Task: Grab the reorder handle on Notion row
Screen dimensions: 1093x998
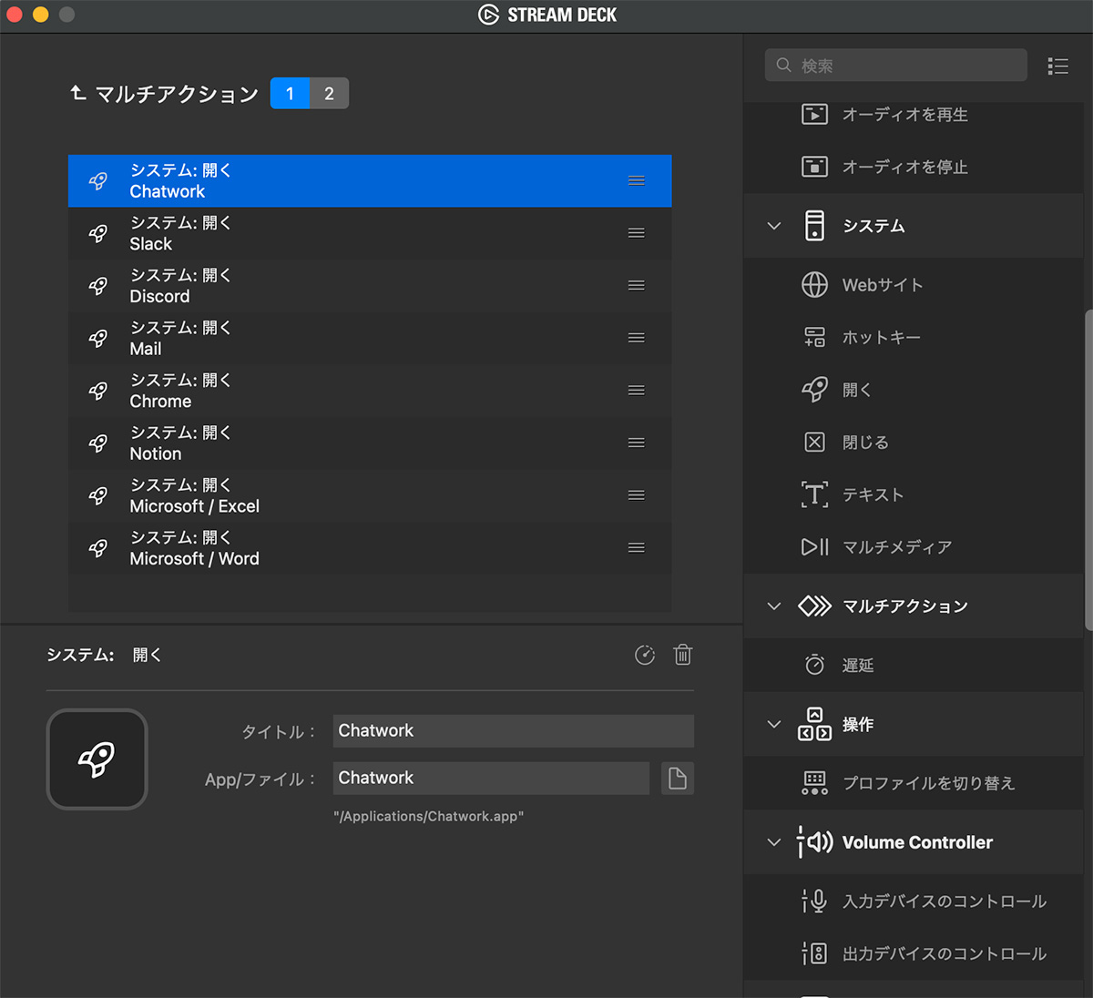Action: tap(637, 443)
